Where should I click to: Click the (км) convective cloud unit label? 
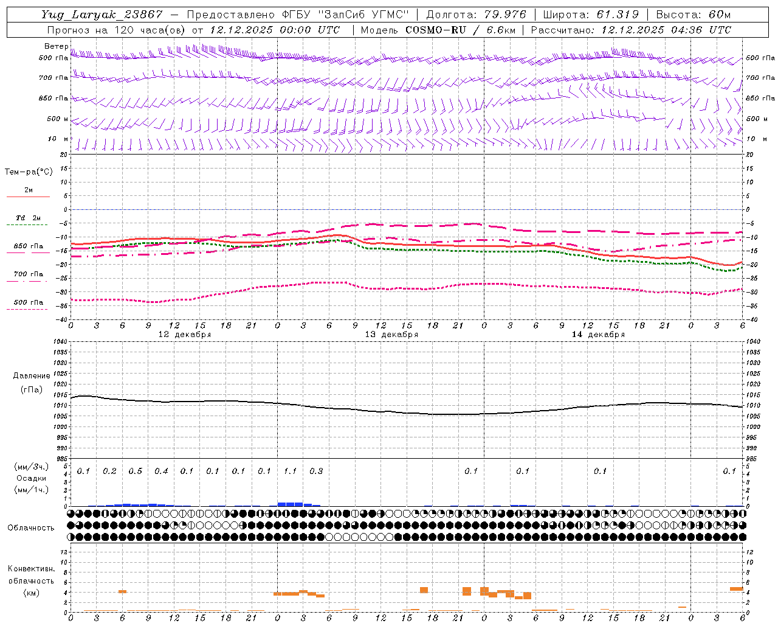pos(32,593)
